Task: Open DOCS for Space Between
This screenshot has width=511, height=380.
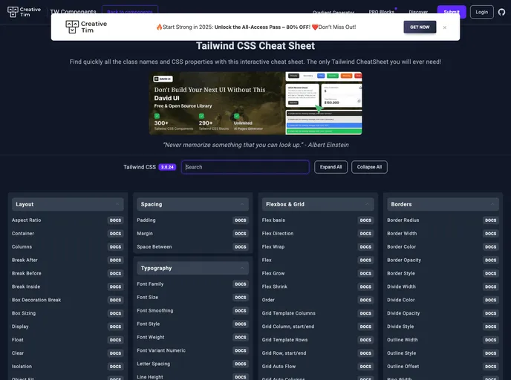Action: [241, 247]
